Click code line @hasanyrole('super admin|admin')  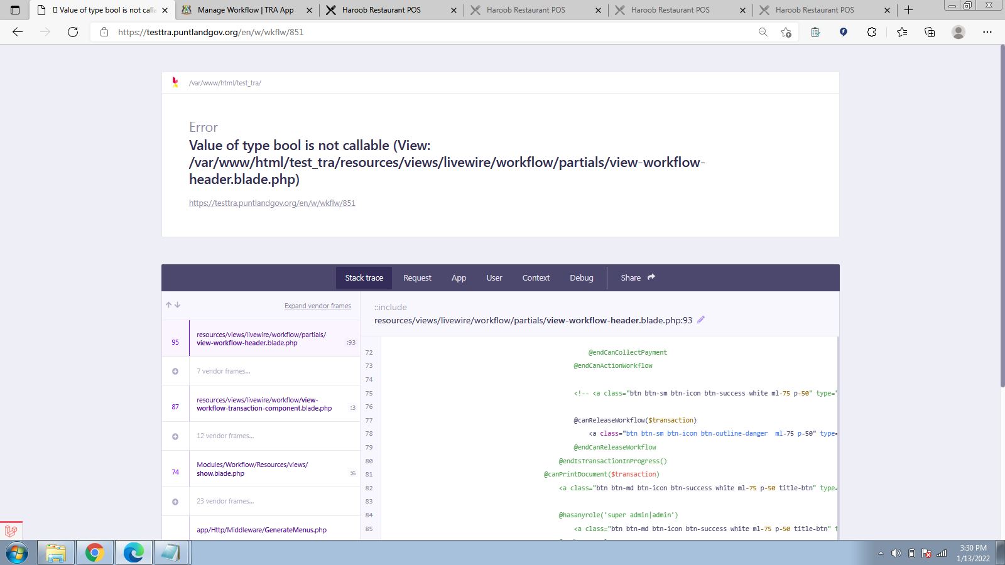click(619, 515)
